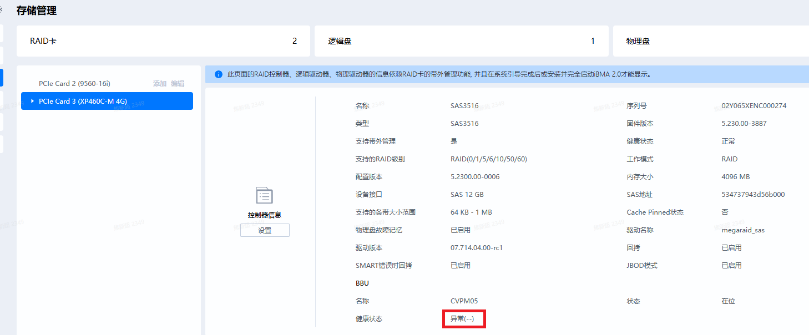Image resolution: width=809 pixels, height=335 pixels.
Task: Click the 存储管理 page title
Action: pos(37,11)
